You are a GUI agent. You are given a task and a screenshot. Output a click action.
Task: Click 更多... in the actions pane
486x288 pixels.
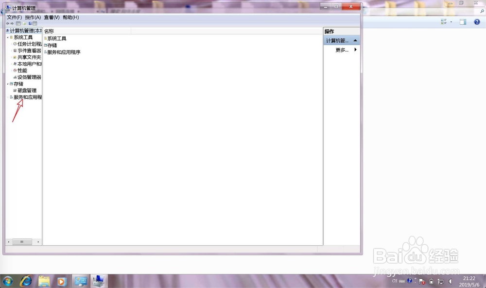[x=342, y=50]
